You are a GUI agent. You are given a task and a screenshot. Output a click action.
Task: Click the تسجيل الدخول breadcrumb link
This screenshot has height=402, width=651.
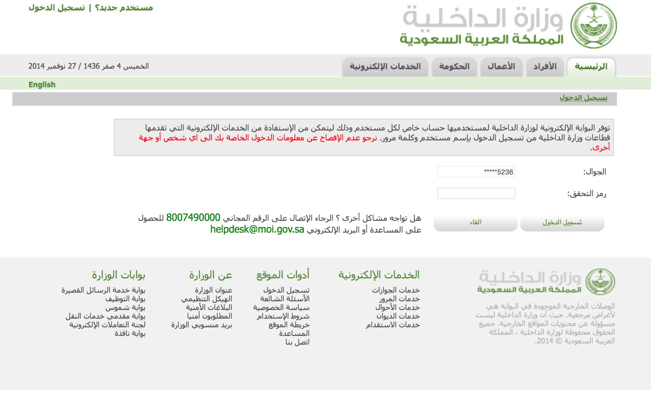[583, 98]
